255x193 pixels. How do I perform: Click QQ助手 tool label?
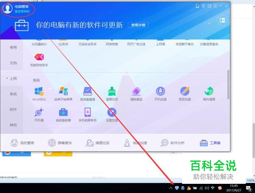63,44
